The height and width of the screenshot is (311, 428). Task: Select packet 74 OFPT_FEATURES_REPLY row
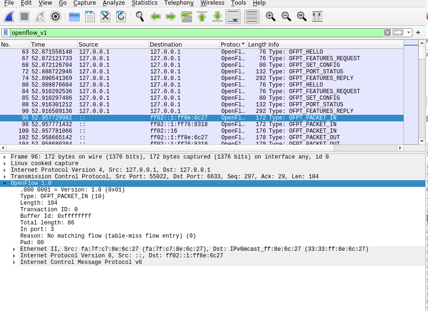click(x=202, y=78)
